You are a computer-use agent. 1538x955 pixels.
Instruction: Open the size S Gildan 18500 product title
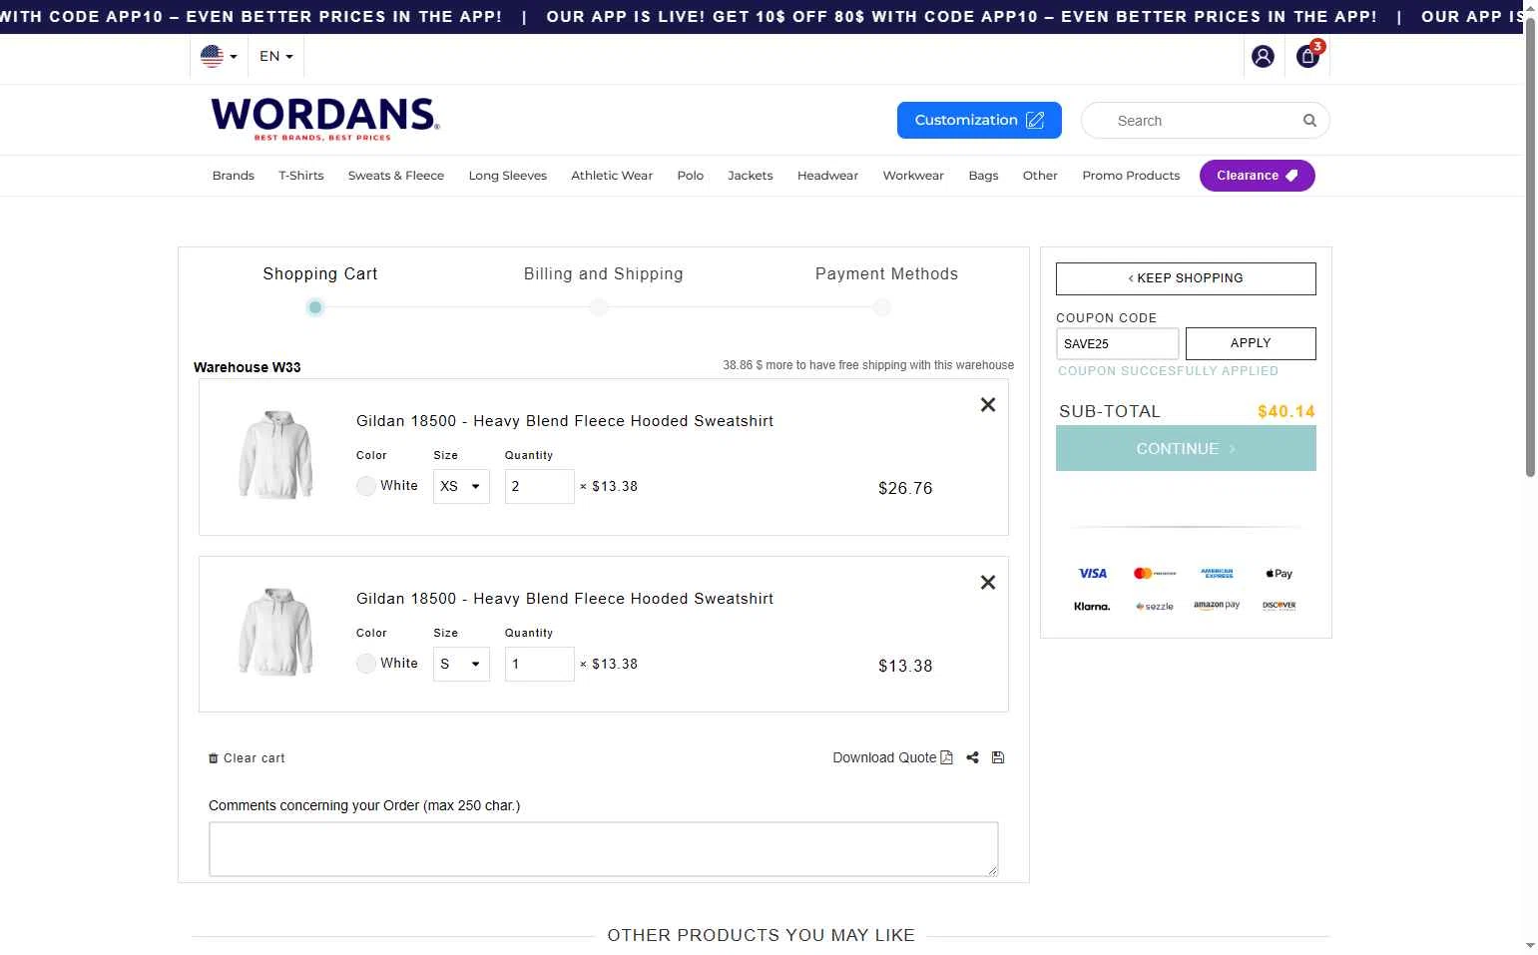[565, 599]
